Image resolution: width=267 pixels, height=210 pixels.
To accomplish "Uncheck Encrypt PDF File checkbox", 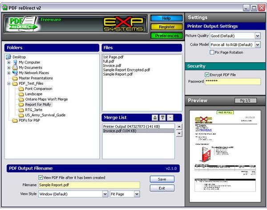I will pos(207,75).
